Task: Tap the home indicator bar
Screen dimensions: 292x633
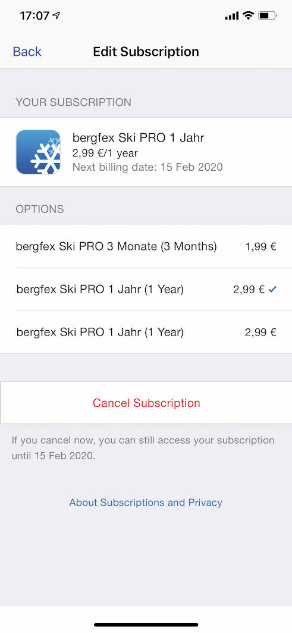Action: click(146, 625)
